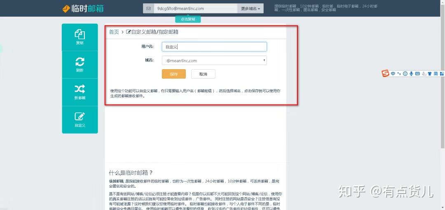Toggle the 简 simplified/traditional switch
445x210 pixels.
(436, 73)
